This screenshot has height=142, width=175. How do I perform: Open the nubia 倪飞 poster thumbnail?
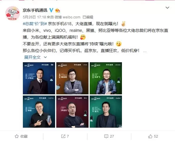(106, 112)
